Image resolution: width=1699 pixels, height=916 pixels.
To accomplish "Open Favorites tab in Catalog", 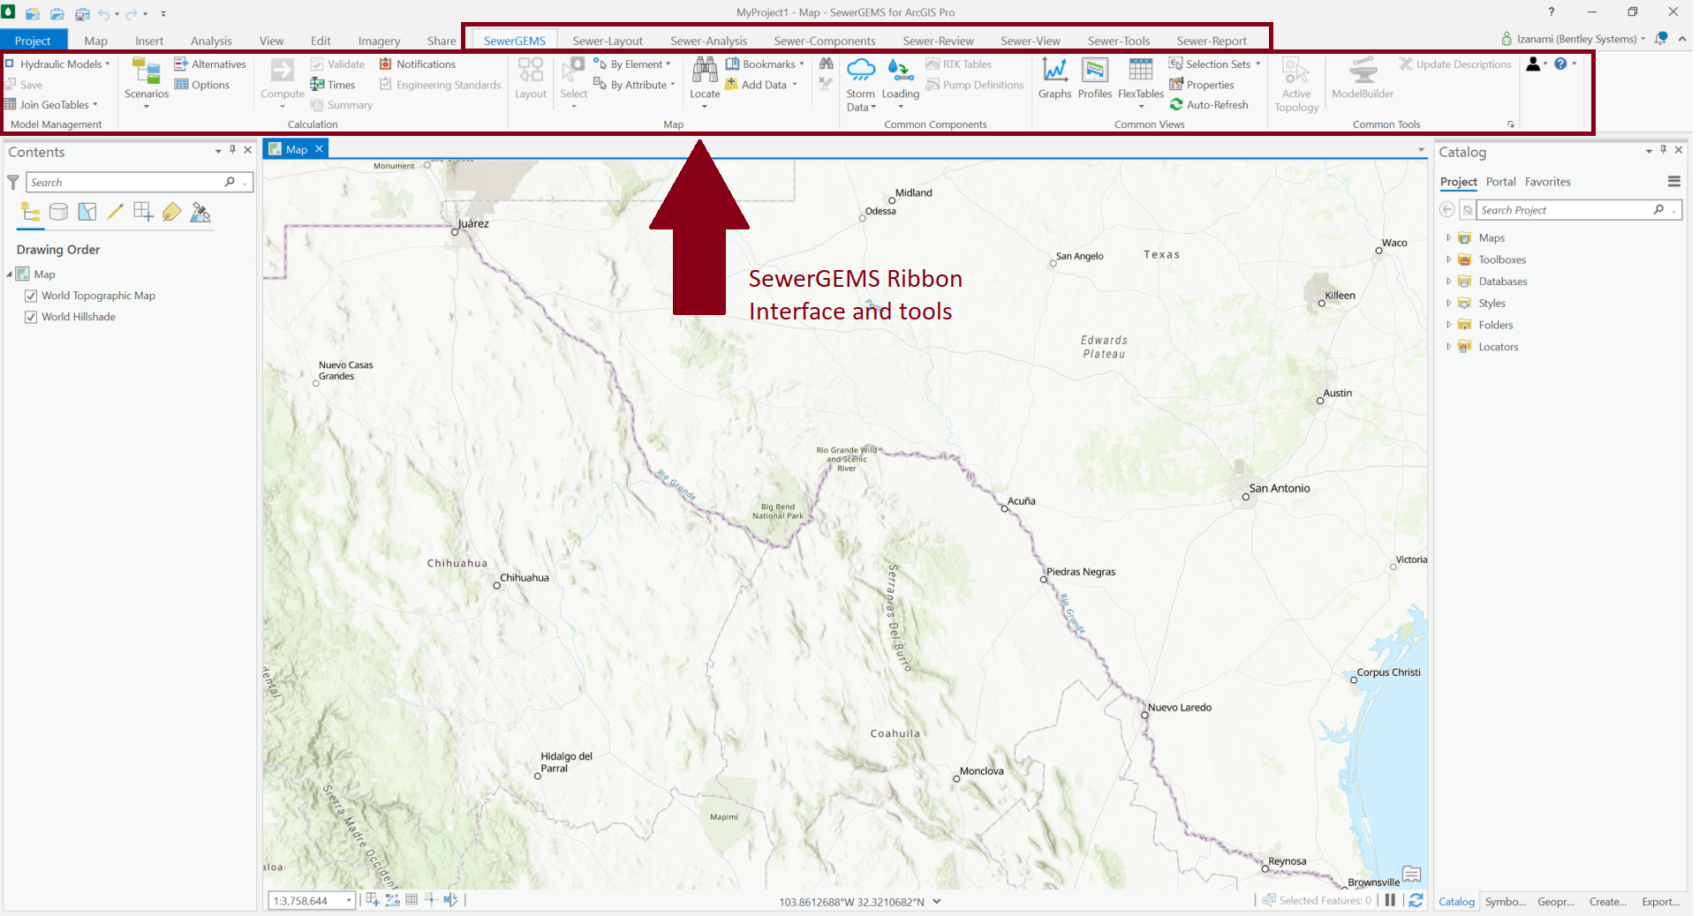I will click(x=1548, y=182).
